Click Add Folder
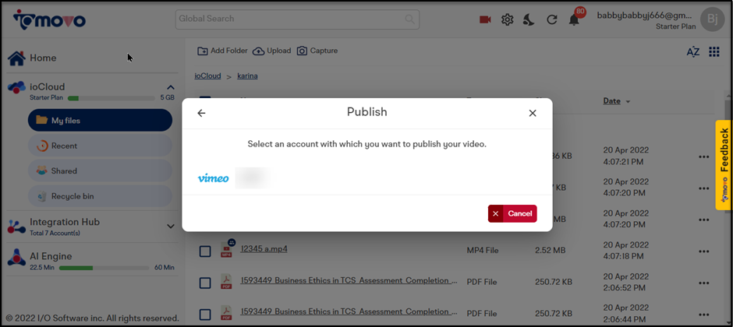This screenshot has width=733, height=327. tap(222, 51)
